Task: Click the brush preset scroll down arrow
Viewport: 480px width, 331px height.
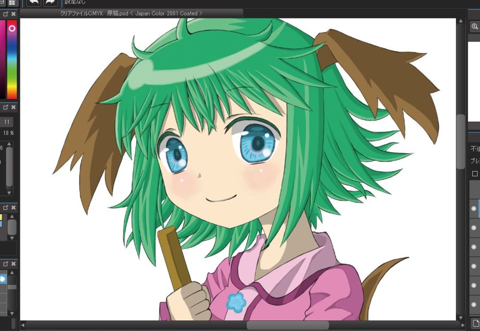Action: coord(12,313)
